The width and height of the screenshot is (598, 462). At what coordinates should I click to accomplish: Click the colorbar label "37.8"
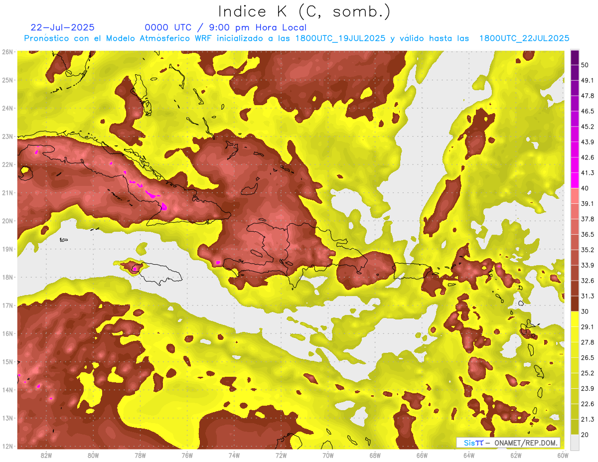pos(587,219)
